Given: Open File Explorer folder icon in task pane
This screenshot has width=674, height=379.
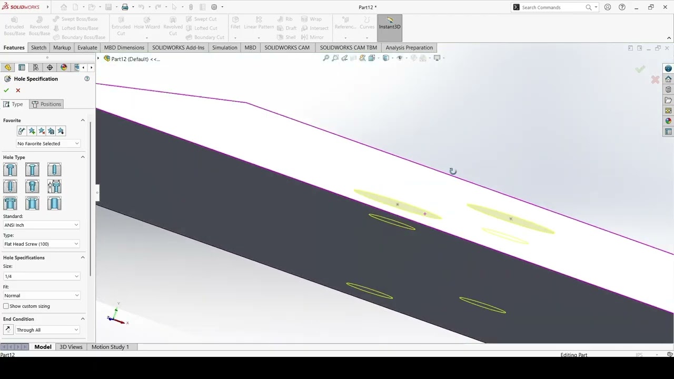Looking at the screenshot, I should pyautogui.click(x=668, y=100).
